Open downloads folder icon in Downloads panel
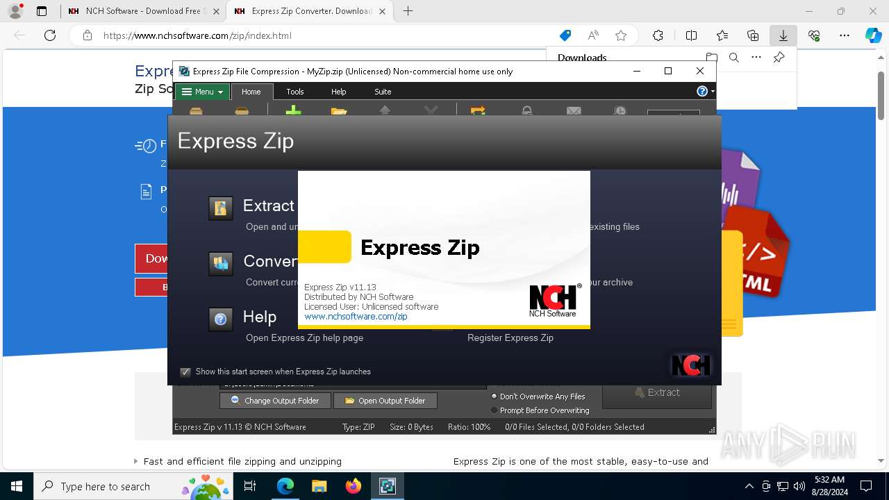The image size is (889, 500). tap(711, 58)
